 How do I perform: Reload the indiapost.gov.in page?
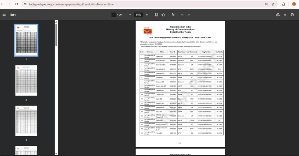pyautogui.click(x=17, y=4)
